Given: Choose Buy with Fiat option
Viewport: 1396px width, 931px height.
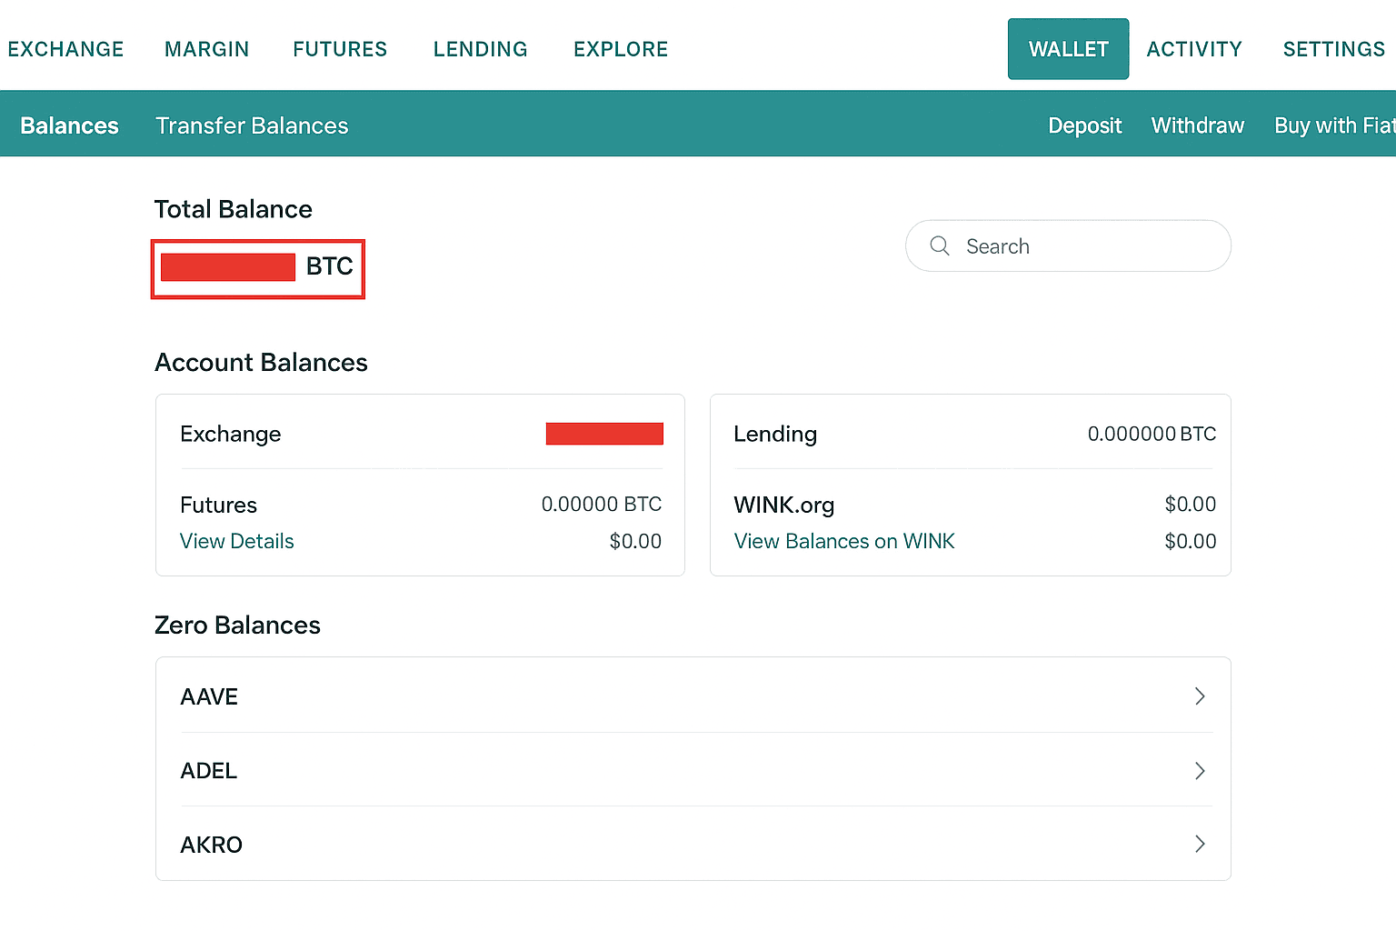Looking at the screenshot, I should tap(1332, 125).
